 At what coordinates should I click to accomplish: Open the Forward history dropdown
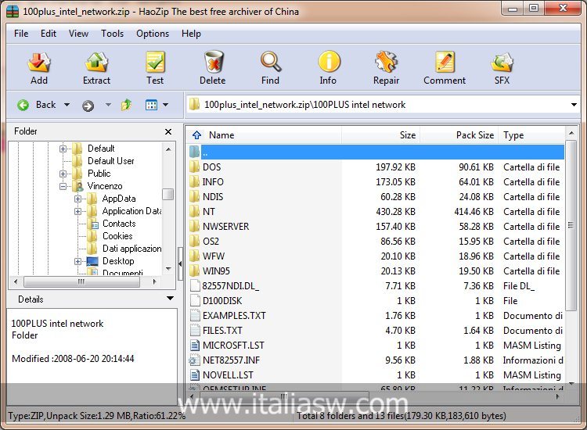coord(108,105)
